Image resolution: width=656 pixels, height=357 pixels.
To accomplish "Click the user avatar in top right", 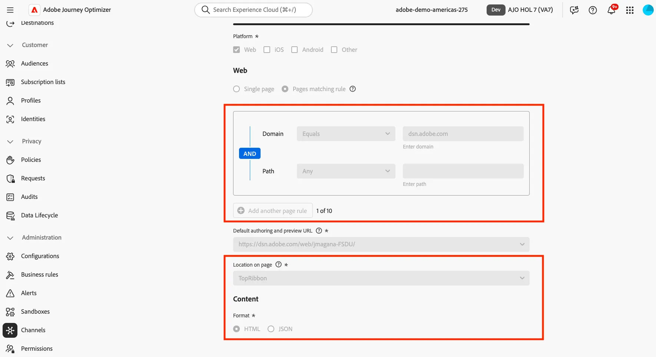I will click(x=648, y=10).
